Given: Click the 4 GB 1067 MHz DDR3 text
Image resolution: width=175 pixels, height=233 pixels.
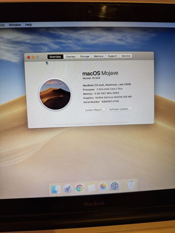Looking at the screenshot, I should [107, 93].
